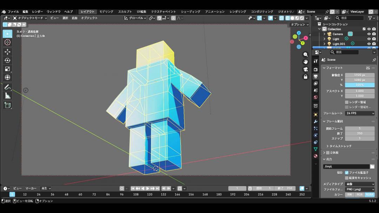Select the Select Box tool

(x=7, y=34)
